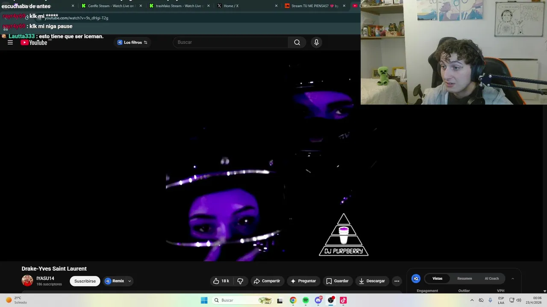Open the Preguntar AI button
Image resolution: width=547 pixels, height=307 pixels.
coord(303,281)
